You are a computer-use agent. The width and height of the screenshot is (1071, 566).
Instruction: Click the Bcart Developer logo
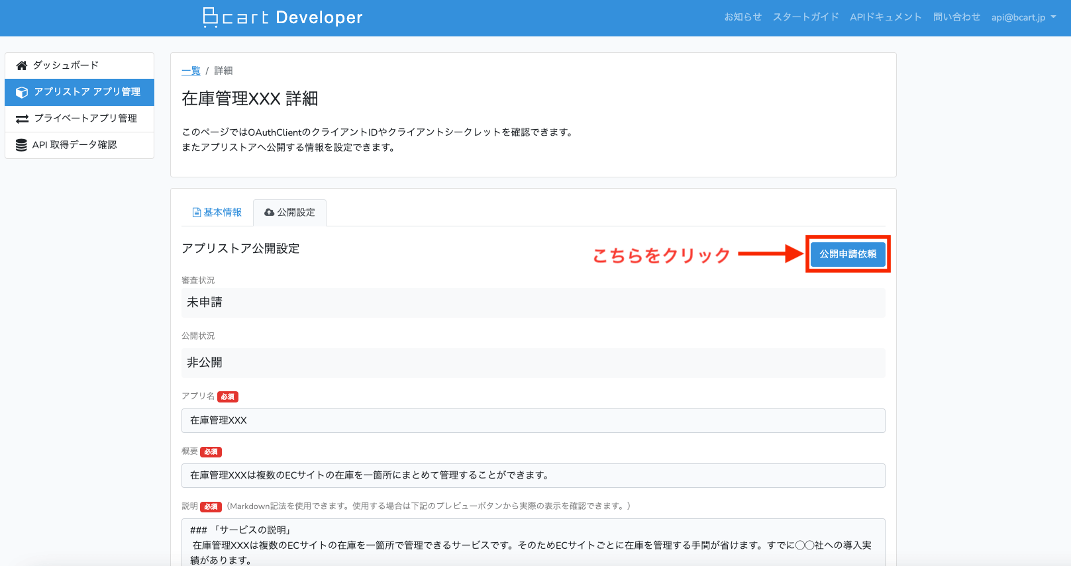point(283,17)
